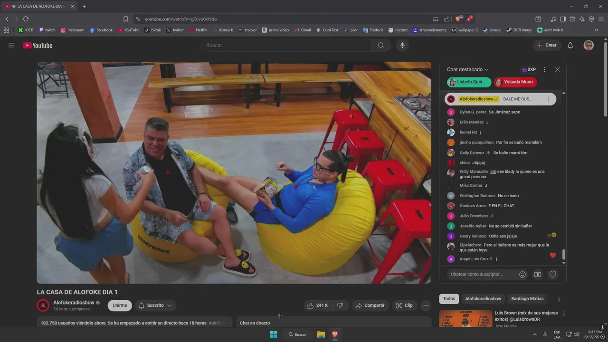Open pinned message options menu
Viewport: 608px width, 342px height.
pos(549,99)
